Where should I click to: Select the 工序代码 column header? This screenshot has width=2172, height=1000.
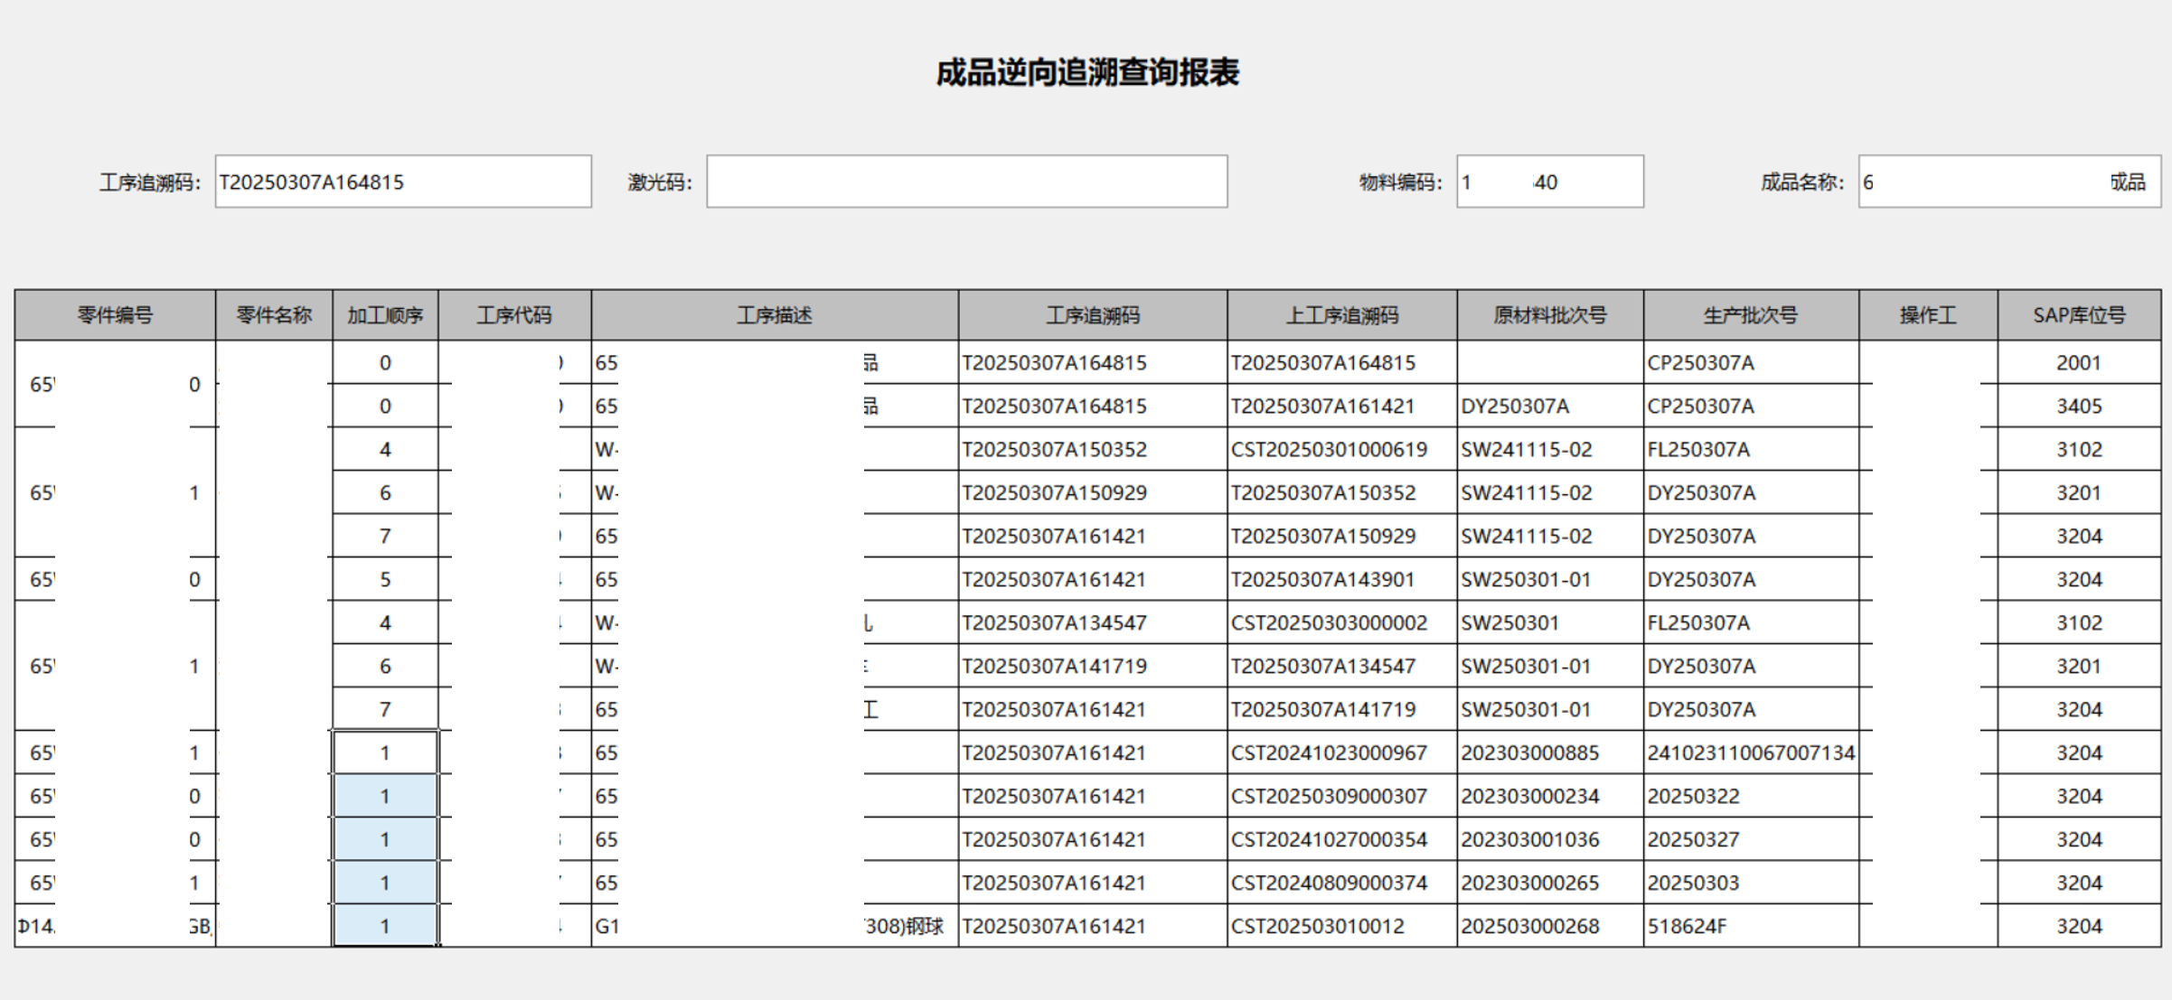click(x=513, y=314)
